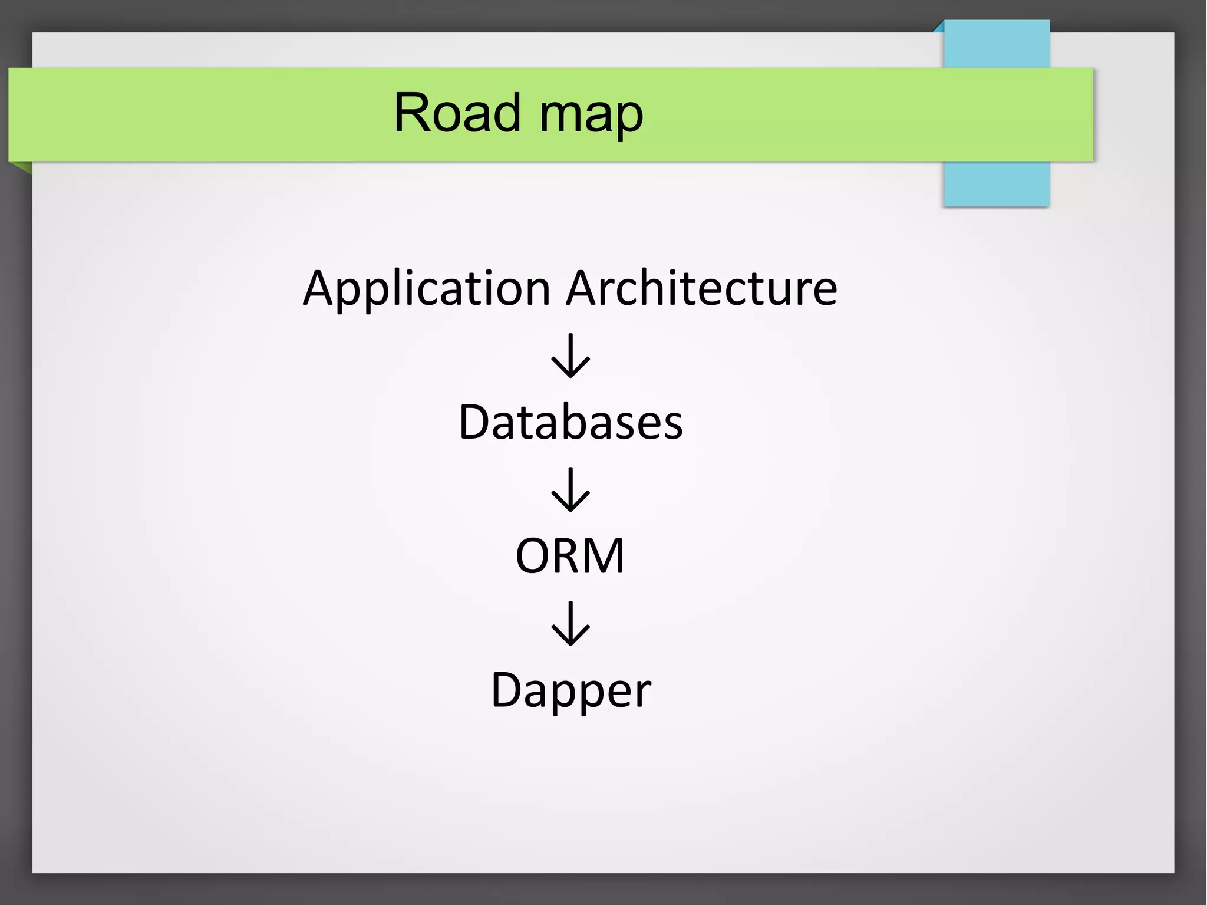Select the 'ORM' text

pyautogui.click(x=570, y=556)
